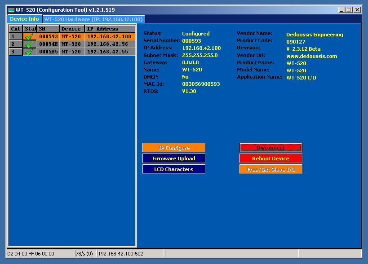The width and height of the screenshot is (368, 264).
Task: Click the green checkmark for device 00054E
Action: 29,44
